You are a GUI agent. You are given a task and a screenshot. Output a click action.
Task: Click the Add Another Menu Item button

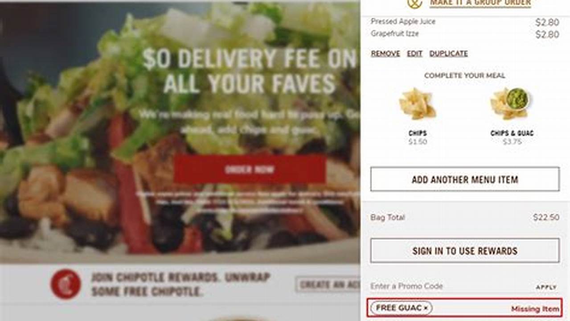[x=465, y=180]
